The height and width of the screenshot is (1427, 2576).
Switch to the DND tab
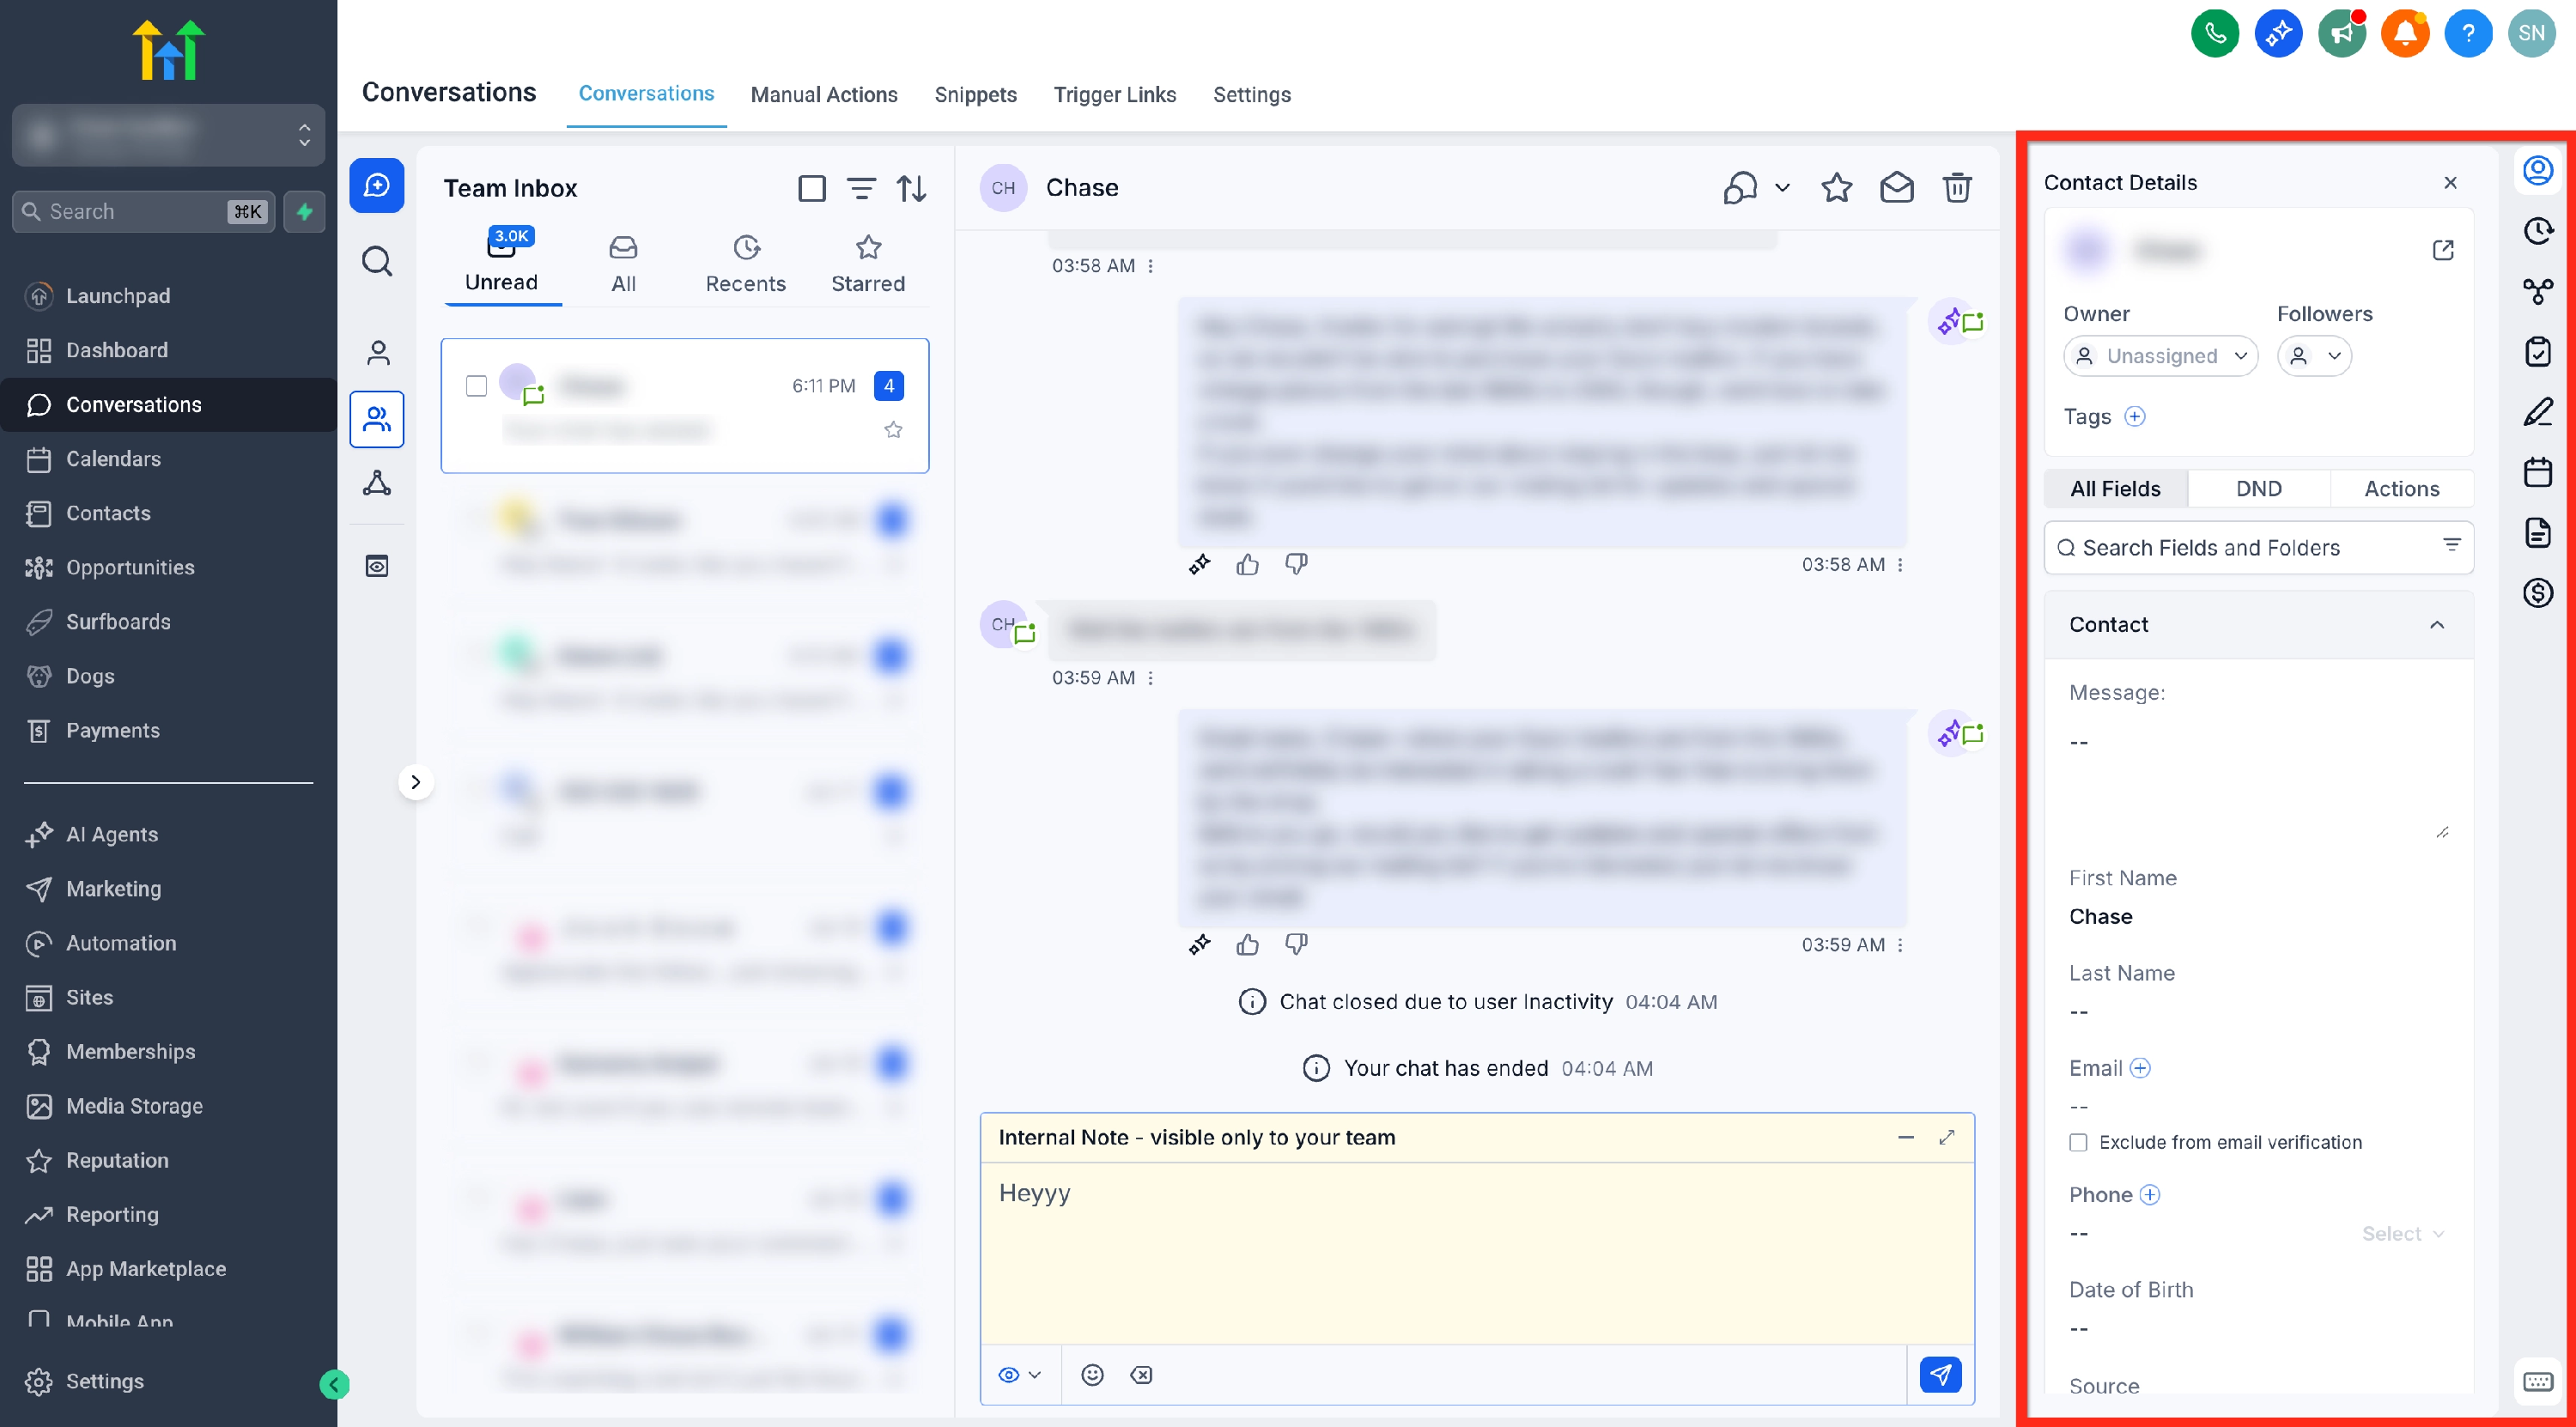[x=2258, y=489]
